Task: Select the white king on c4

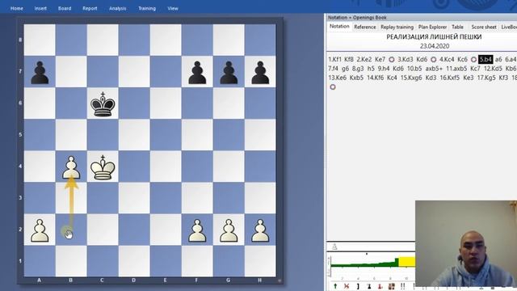Action: pyautogui.click(x=103, y=167)
